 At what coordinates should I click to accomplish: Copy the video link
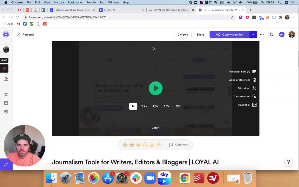(229, 35)
